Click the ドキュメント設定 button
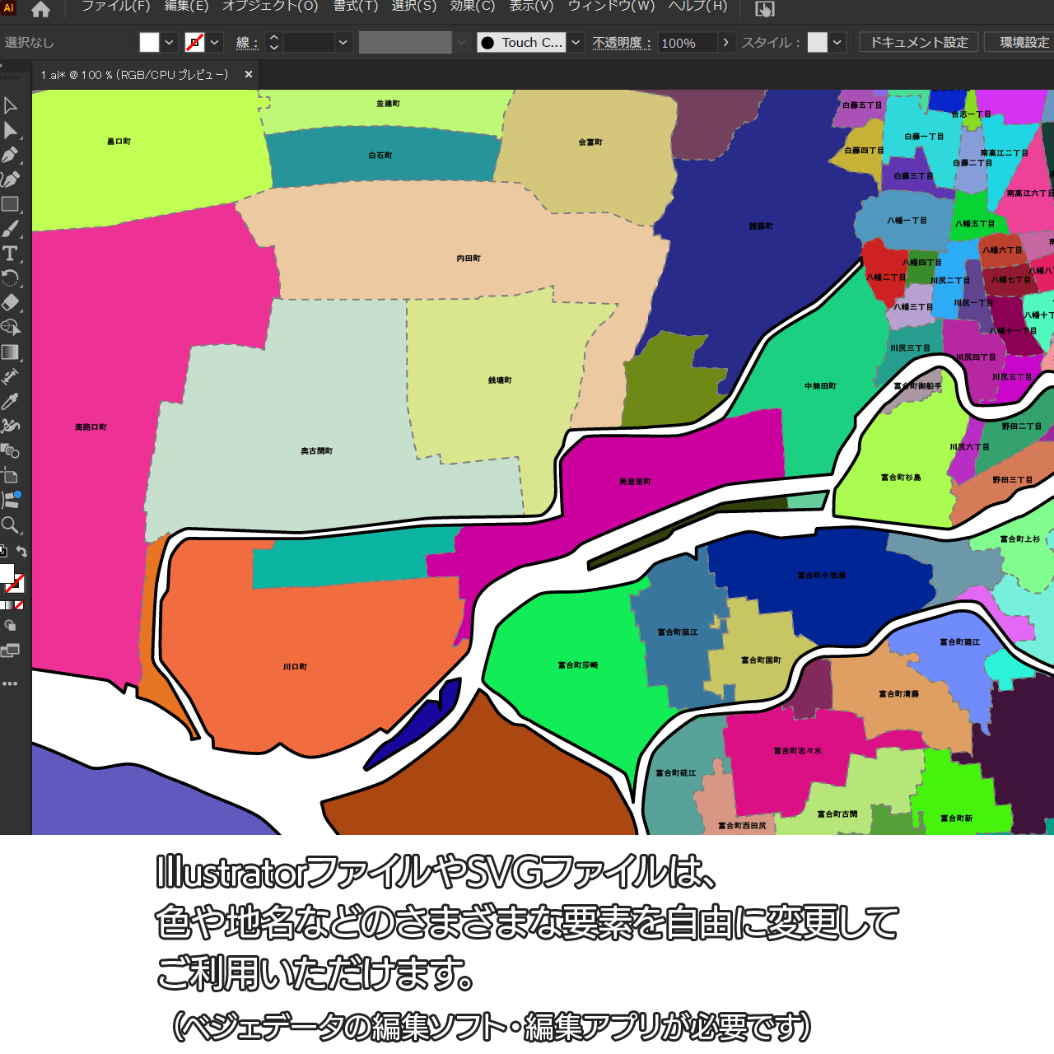 (919, 42)
